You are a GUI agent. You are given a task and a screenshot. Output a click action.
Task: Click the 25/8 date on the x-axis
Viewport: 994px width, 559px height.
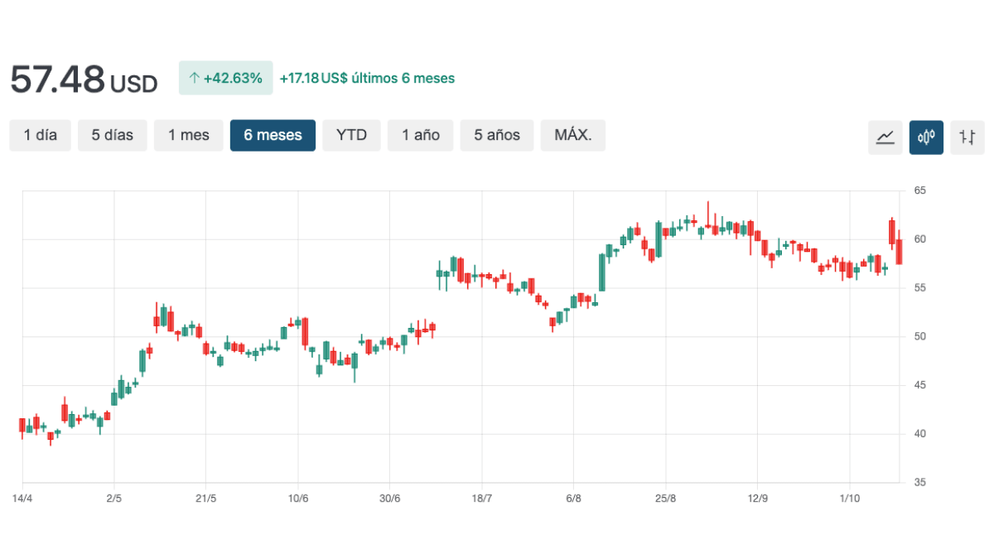[665, 499]
